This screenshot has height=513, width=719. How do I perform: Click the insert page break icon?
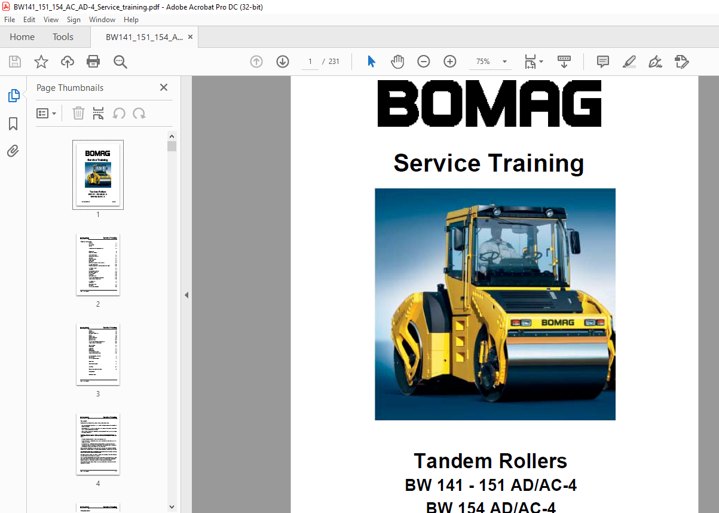99,113
